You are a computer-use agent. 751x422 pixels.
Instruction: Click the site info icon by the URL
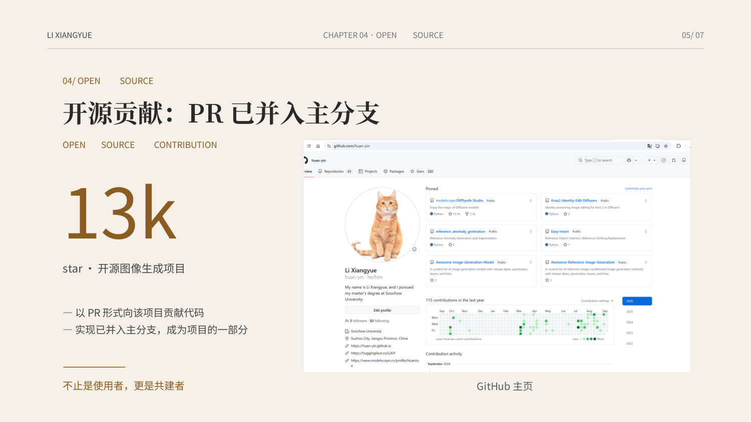coord(329,146)
